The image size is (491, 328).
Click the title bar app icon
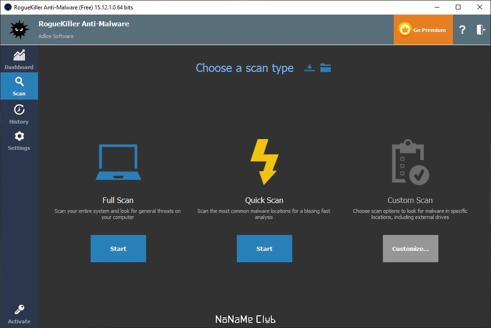coord(8,7)
